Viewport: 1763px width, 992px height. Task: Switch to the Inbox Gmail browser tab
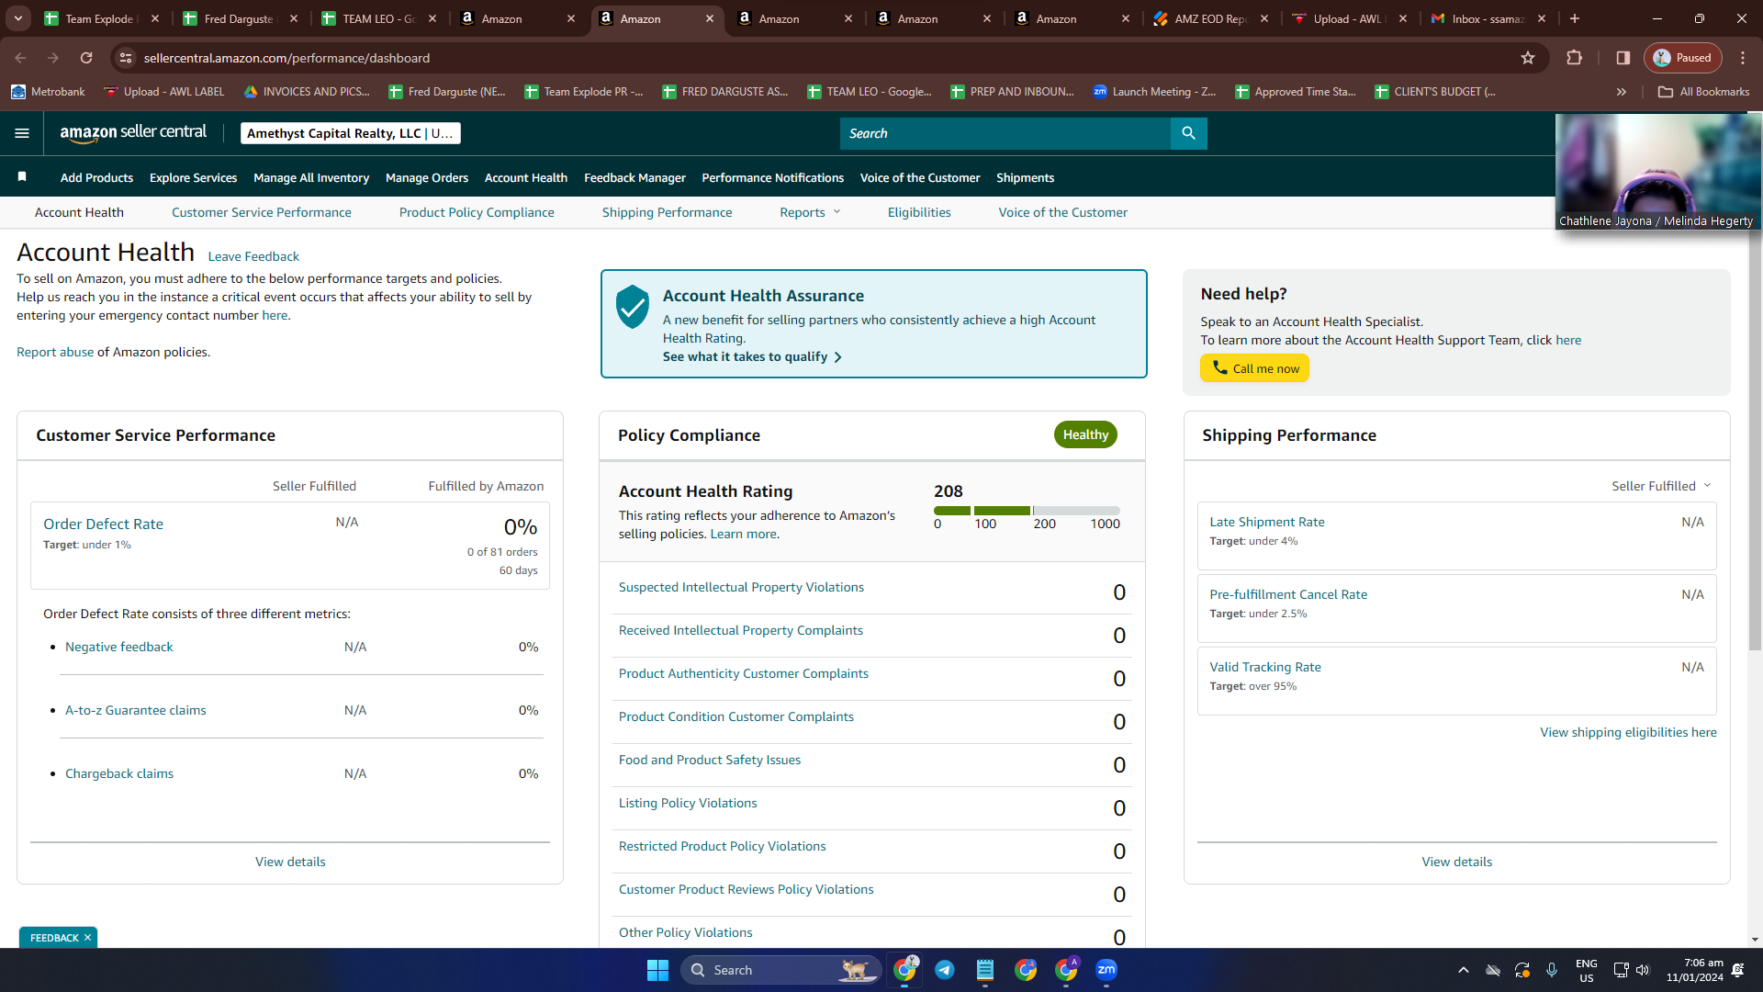click(1487, 18)
